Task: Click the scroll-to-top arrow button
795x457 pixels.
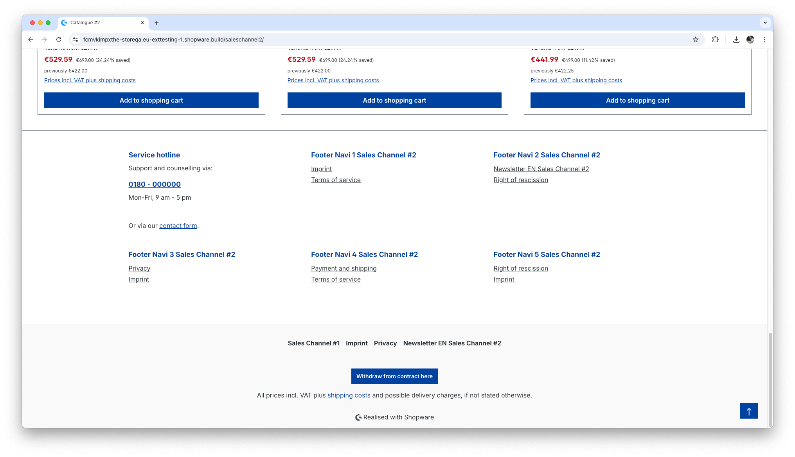Action: 748,411
